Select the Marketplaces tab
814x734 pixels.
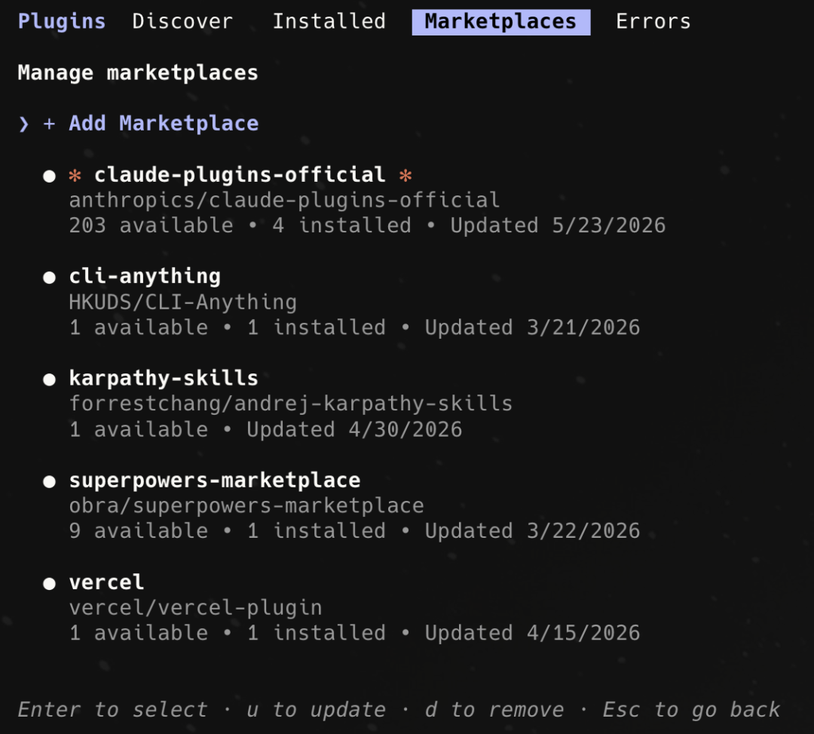[x=501, y=22]
